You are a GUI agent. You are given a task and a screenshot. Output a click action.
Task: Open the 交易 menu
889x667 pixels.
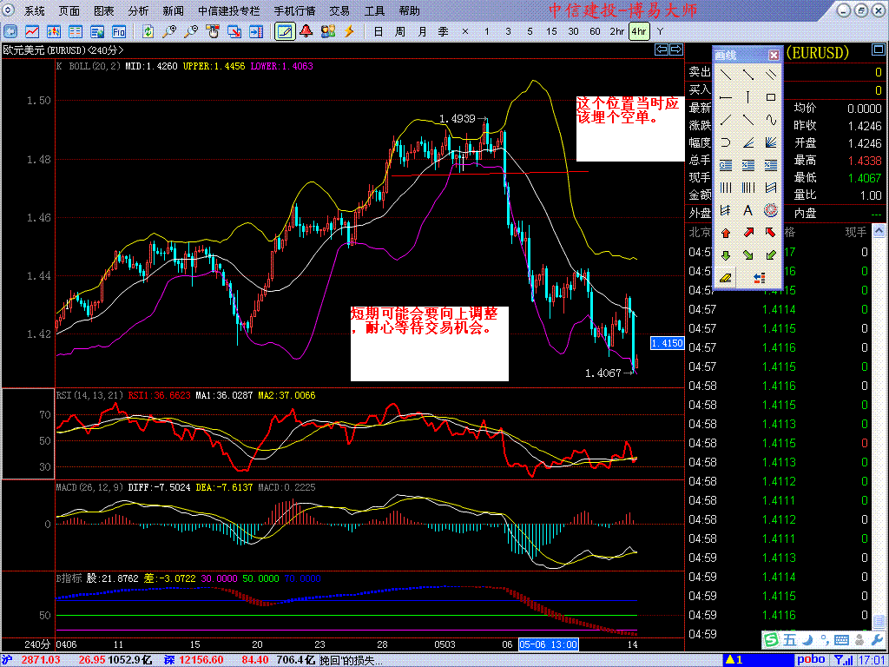coord(339,10)
